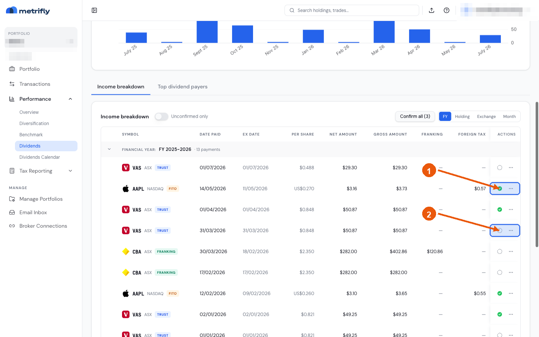The height and width of the screenshot is (337, 539).
Task: Click the CBA logo in the 30/03/2026 row
Action: pyautogui.click(x=126, y=252)
